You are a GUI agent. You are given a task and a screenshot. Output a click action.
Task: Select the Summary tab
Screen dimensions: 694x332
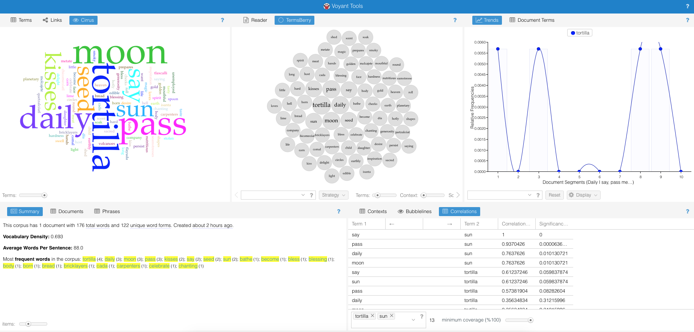[25, 212]
